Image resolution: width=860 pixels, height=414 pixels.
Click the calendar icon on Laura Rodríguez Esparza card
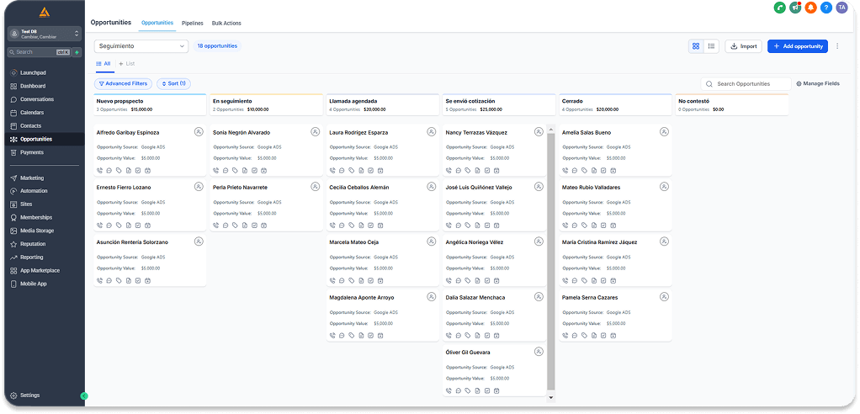point(380,170)
